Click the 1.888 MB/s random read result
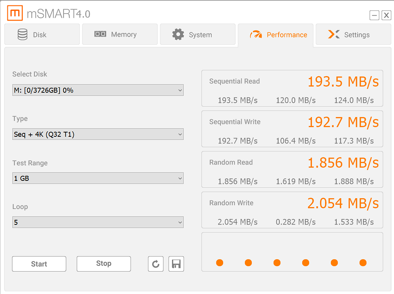This screenshot has width=394, height=294. coord(354,182)
